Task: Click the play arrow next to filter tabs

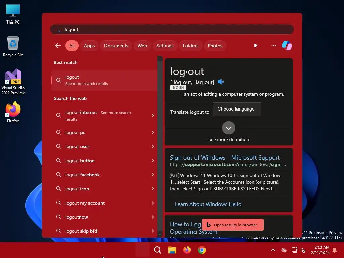Action: click(256, 46)
